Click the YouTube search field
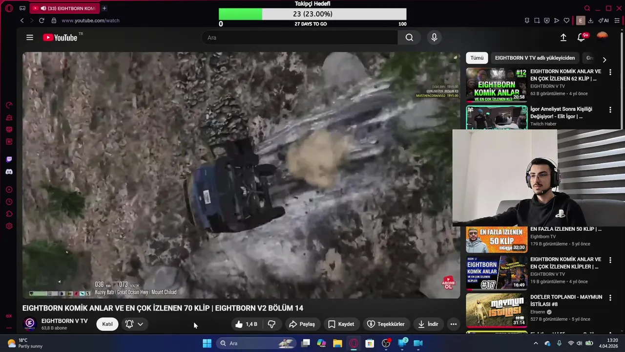Image resolution: width=625 pixels, height=352 pixels. 300,38
